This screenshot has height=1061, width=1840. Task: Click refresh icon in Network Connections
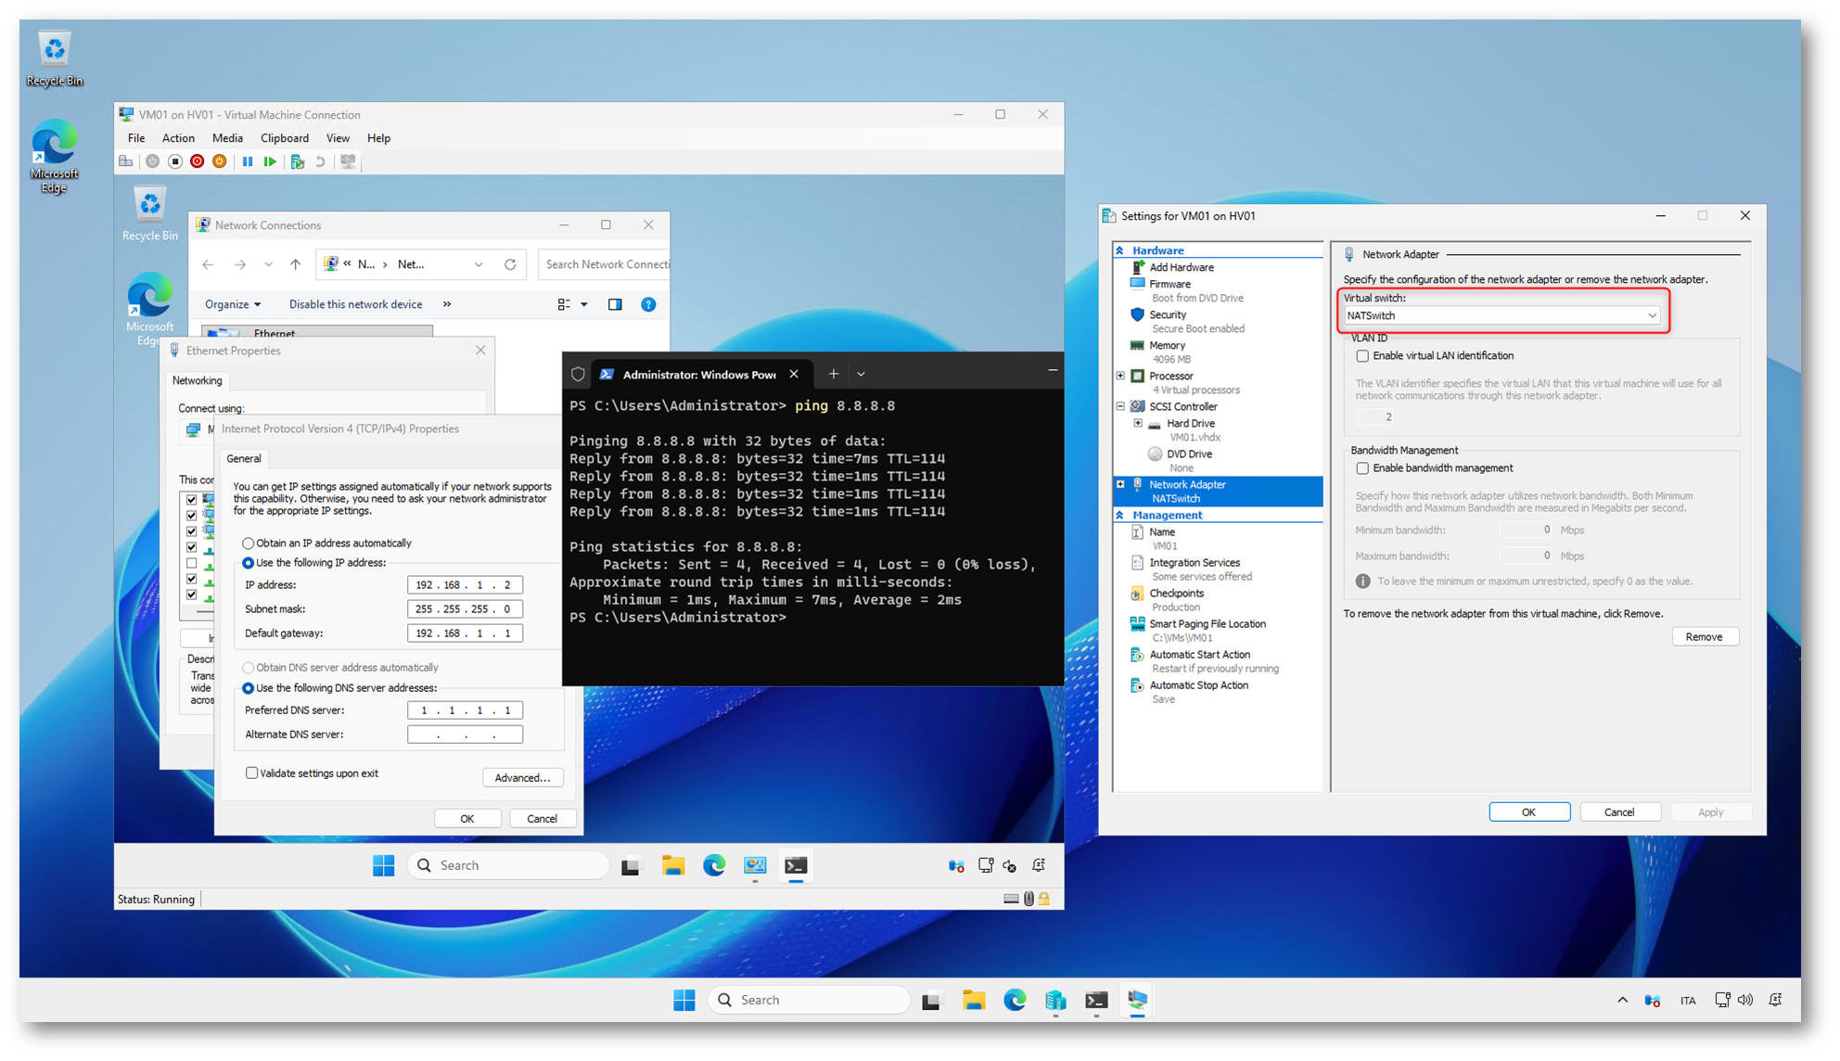tap(510, 264)
